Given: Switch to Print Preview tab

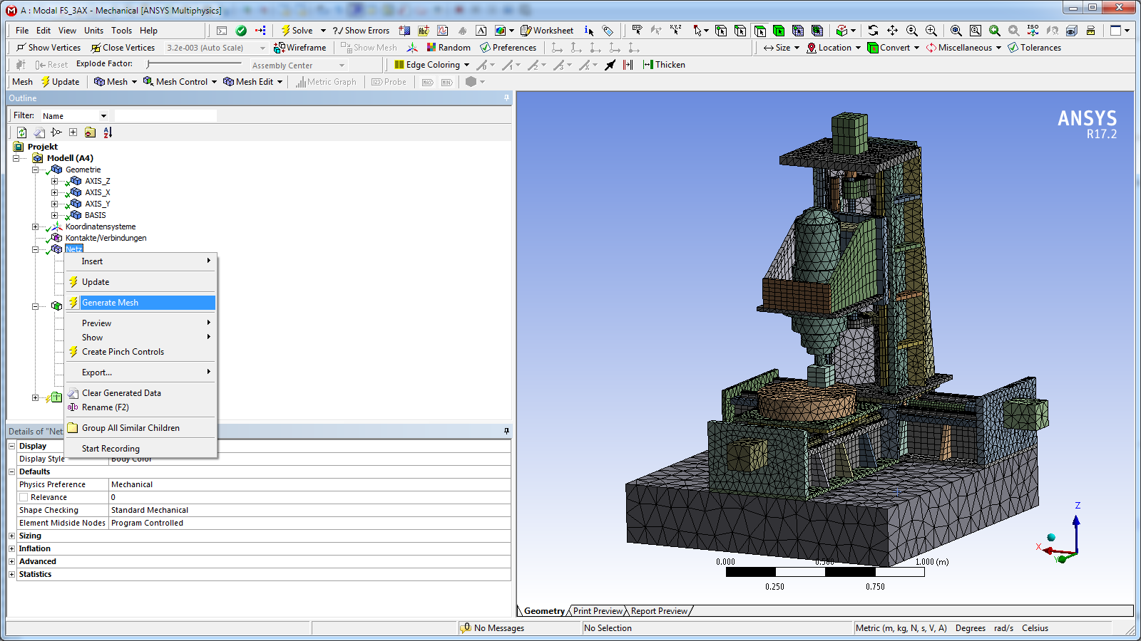Looking at the screenshot, I should point(598,611).
